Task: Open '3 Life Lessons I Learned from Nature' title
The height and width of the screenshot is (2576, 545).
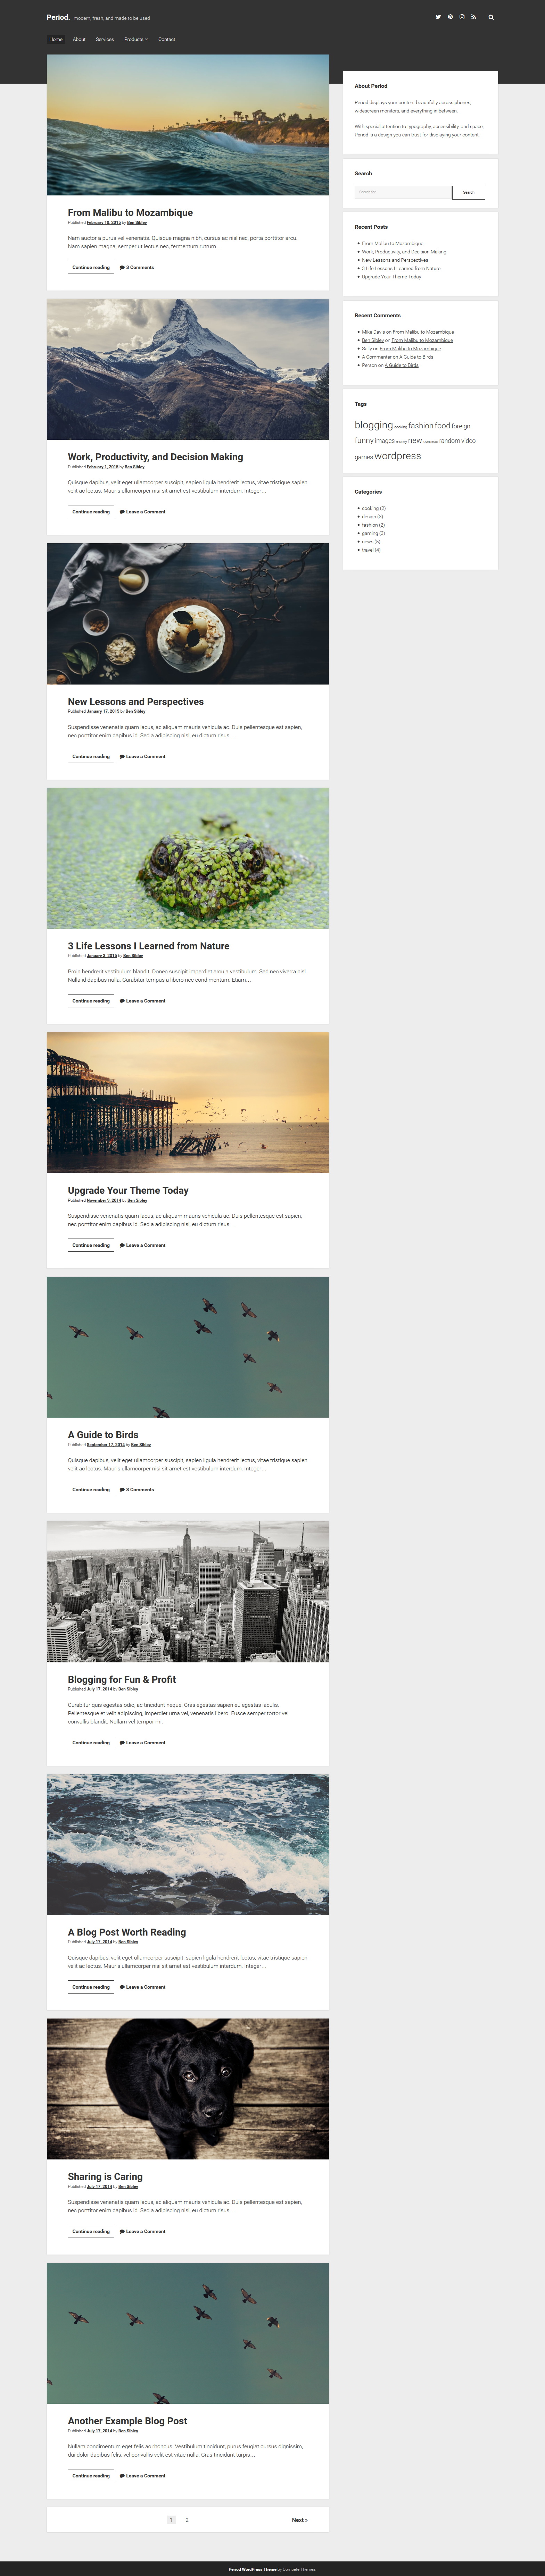Action: [x=149, y=946]
